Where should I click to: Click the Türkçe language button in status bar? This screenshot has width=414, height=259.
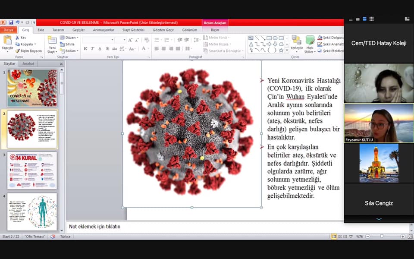point(65,237)
